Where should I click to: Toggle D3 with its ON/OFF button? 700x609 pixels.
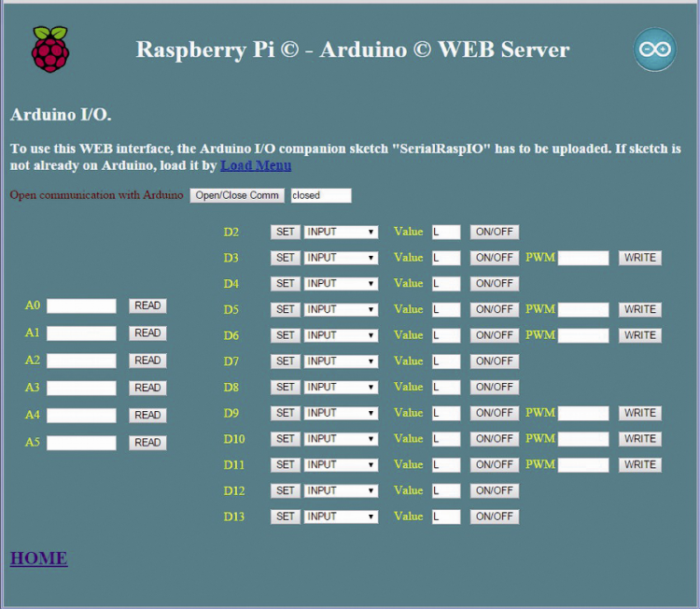tap(494, 258)
